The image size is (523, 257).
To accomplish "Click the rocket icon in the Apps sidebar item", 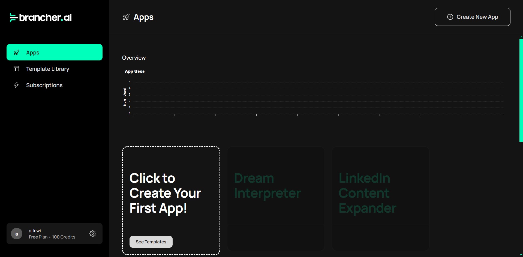I will (16, 52).
